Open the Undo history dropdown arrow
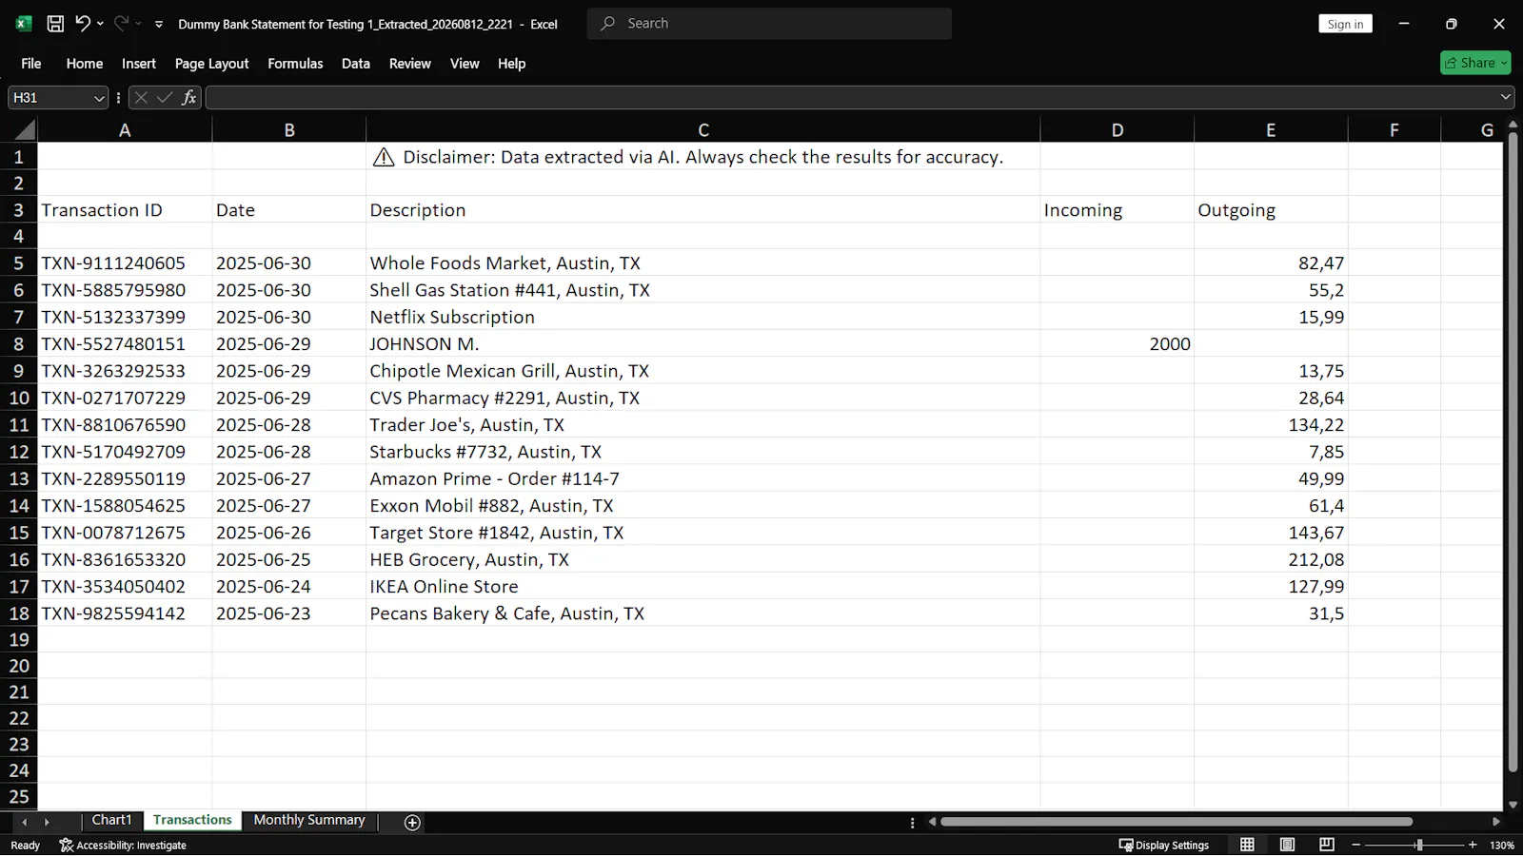1523x856 pixels. click(100, 24)
